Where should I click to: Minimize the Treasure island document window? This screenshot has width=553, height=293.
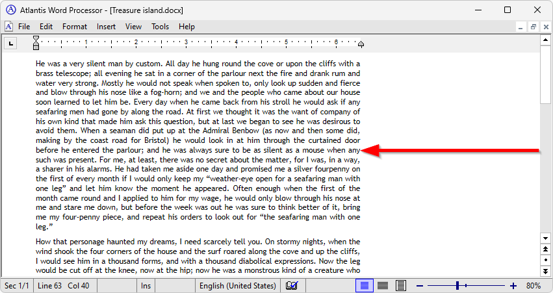point(521,27)
